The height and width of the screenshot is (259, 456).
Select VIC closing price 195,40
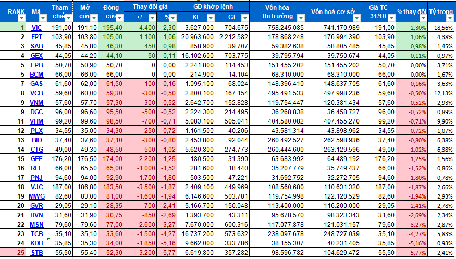[x=112, y=28]
